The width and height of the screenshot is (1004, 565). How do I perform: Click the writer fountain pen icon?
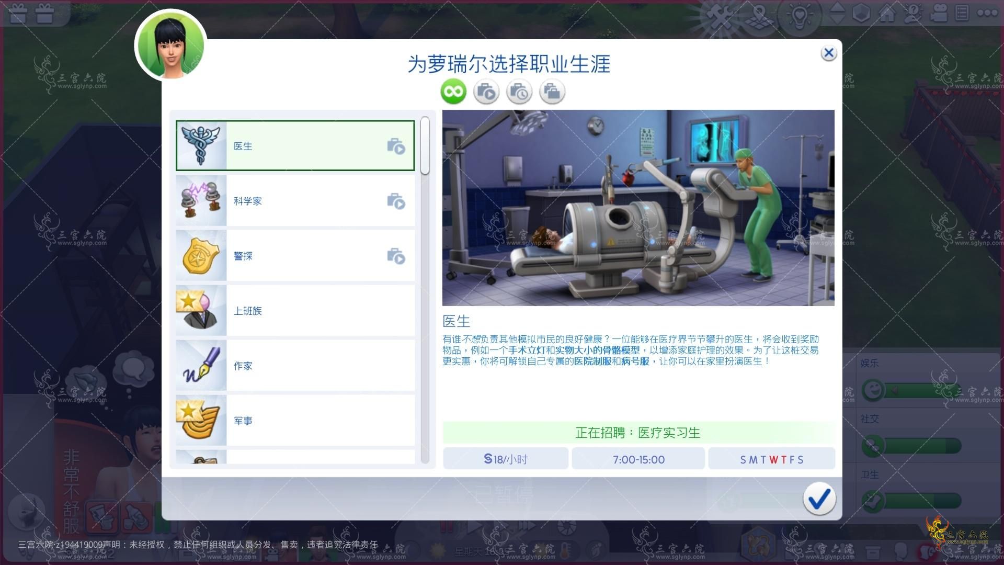[x=201, y=366]
